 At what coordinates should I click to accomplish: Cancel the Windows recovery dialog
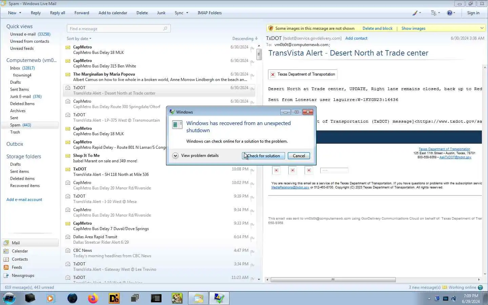[x=299, y=156]
